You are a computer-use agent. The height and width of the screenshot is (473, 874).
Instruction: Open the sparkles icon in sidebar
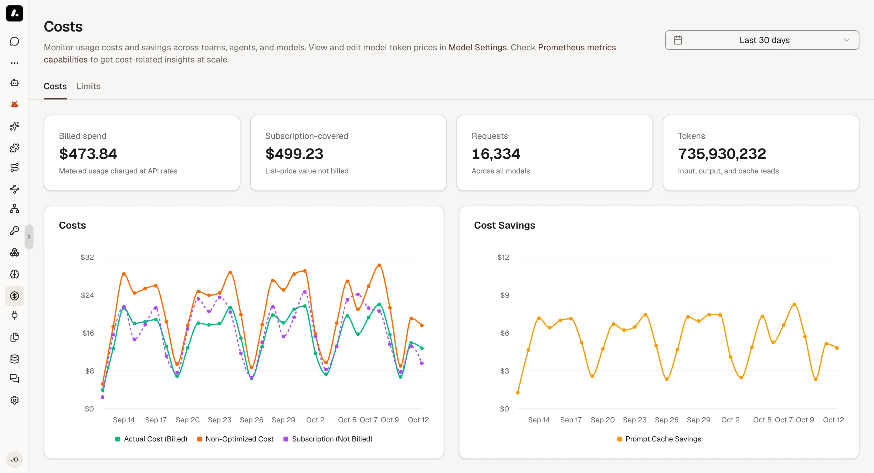click(x=14, y=126)
